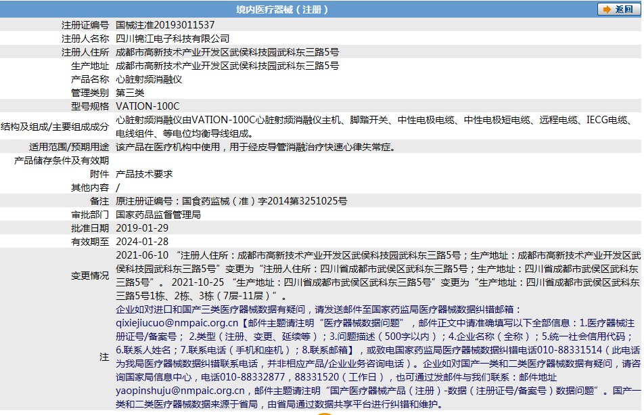Click the 附件 field label
Viewport: 644px width, 415px height.
pos(99,174)
